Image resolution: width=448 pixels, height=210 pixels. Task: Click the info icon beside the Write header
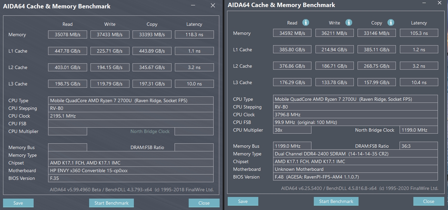point(349,23)
